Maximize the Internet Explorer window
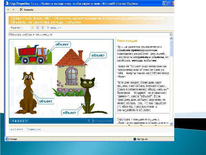206x155 pixels. point(170,3)
